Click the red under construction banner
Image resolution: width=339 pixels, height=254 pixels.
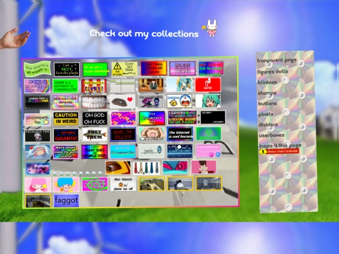(x=279, y=151)
